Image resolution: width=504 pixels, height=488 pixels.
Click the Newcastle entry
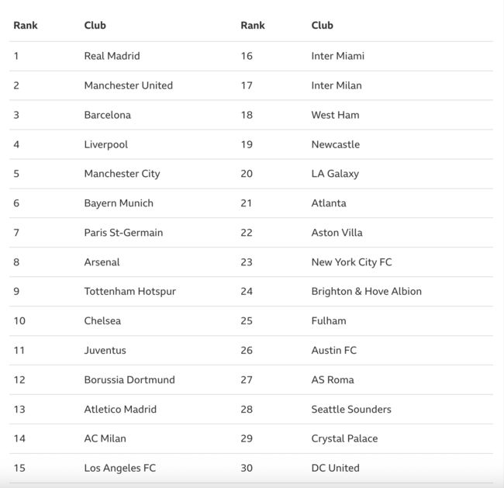(335, 144)
